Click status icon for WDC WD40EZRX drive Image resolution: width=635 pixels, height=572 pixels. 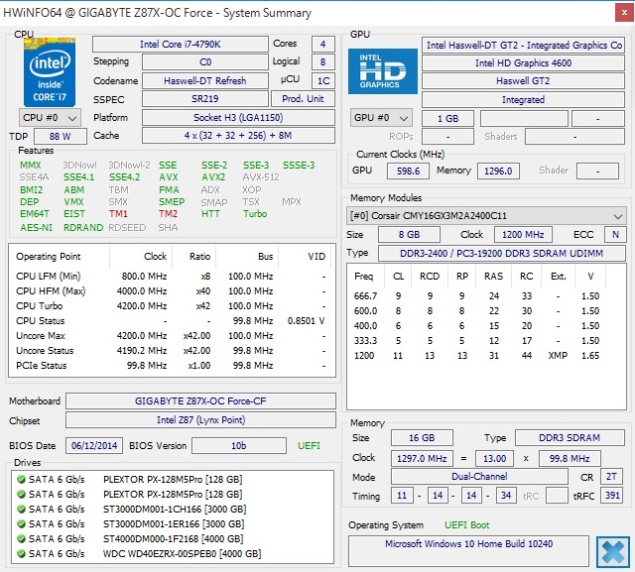(20, 552)
